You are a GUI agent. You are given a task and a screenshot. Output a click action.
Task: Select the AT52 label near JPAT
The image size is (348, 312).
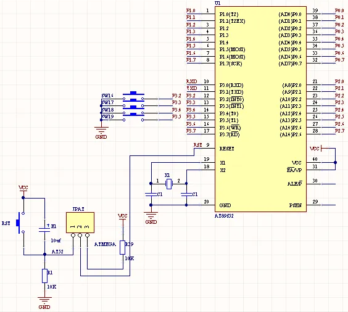57,252
